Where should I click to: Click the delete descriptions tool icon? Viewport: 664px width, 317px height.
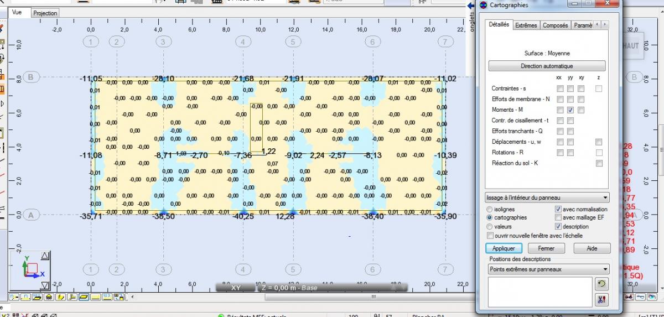601,300
